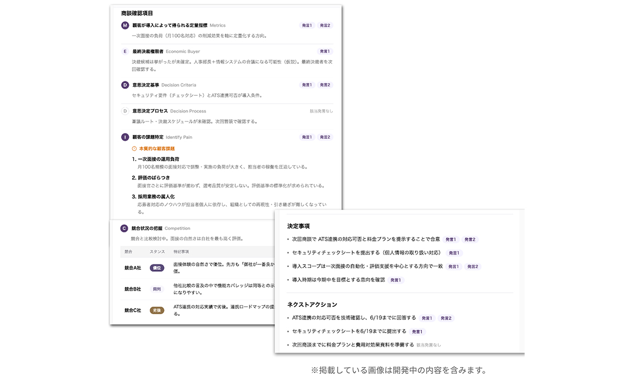This screenshot has width=629, height=377.
Task: Select the 競合A社 row name
Action: [133, 268]
